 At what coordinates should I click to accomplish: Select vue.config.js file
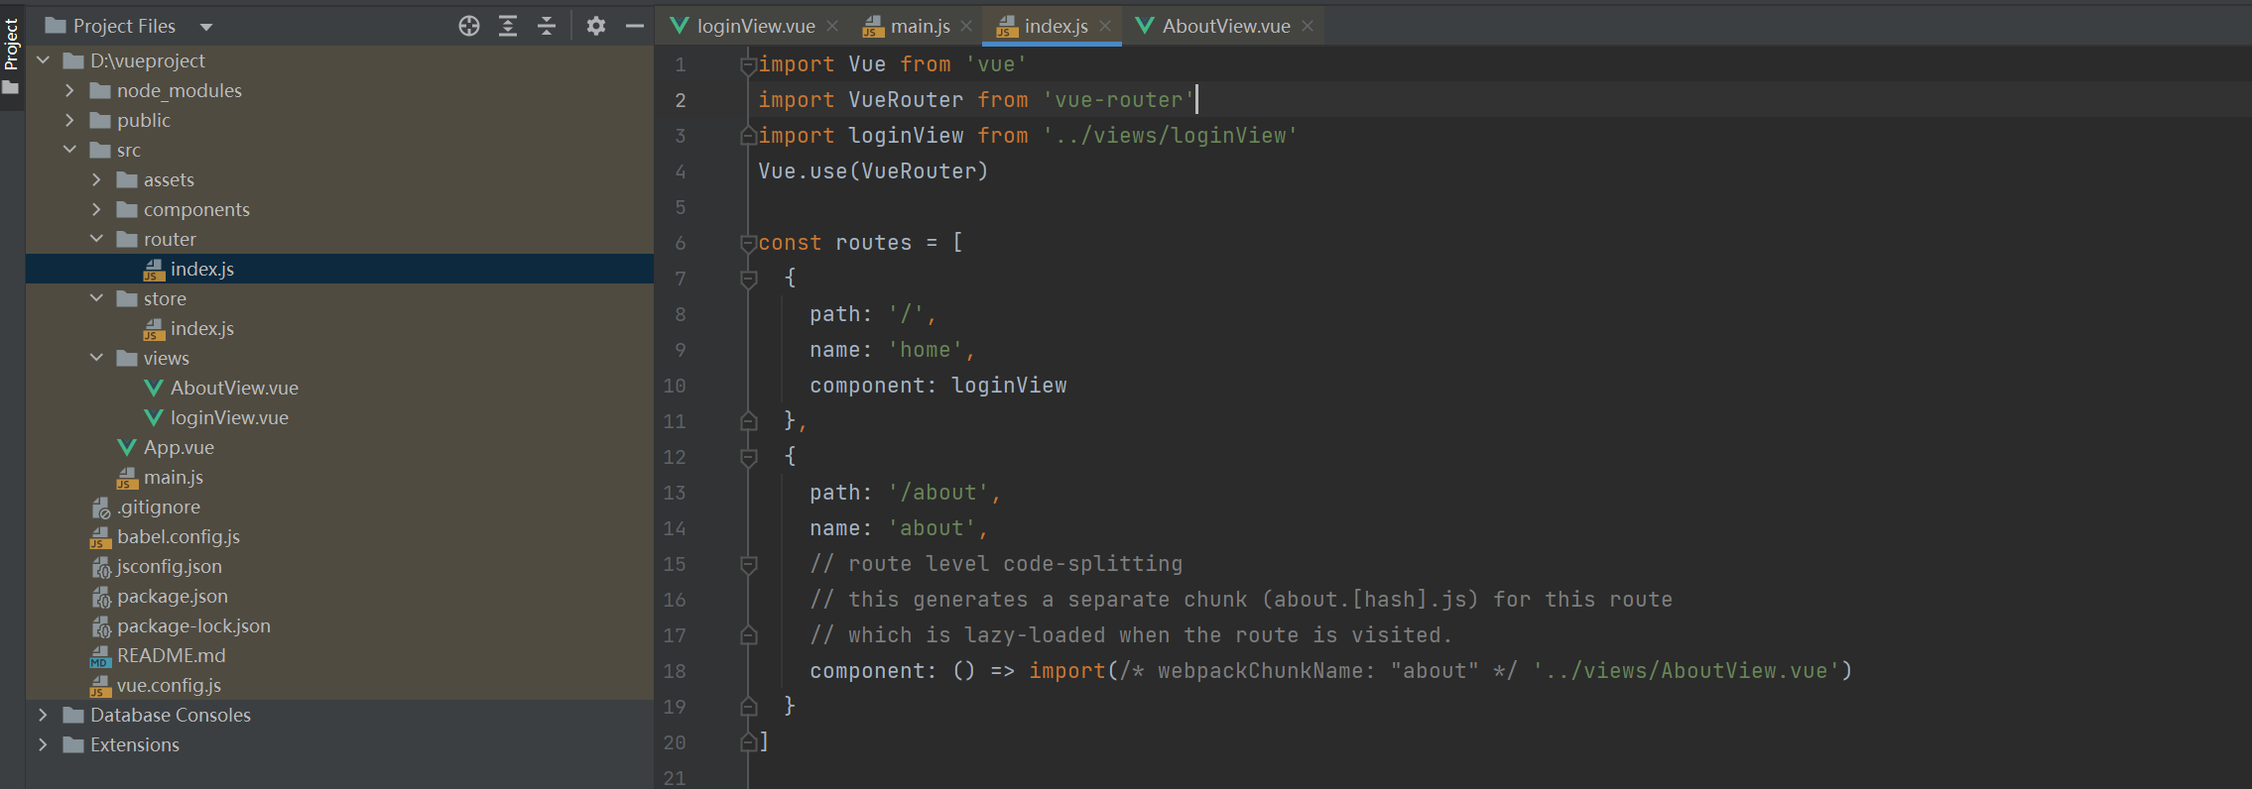click(339, 685)
